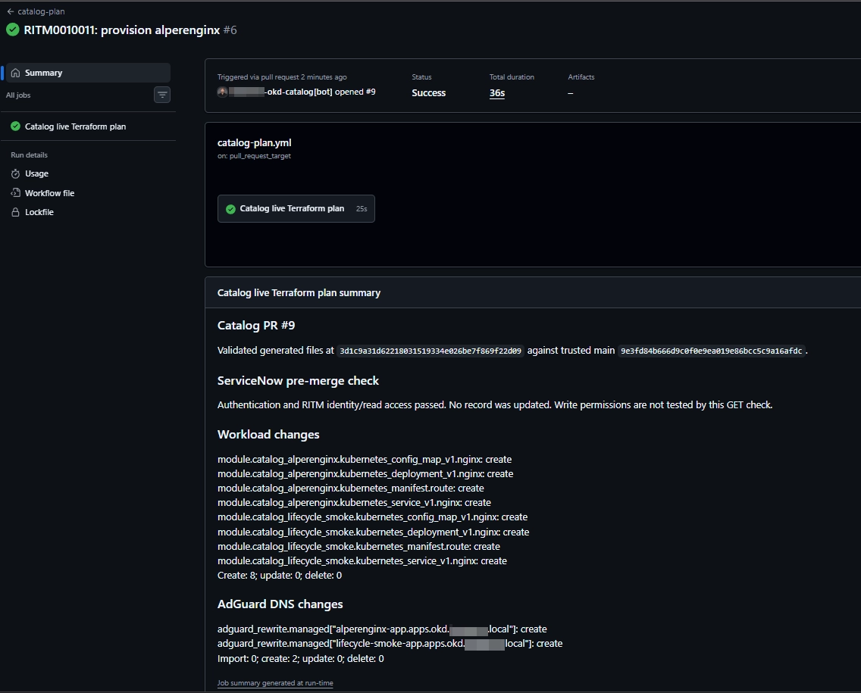Screen dimensions: 861x693
Task: Click catalog_lifecycle_smoke.kubernetes_service_v1.nginx create line
Action: pos(362,560)
